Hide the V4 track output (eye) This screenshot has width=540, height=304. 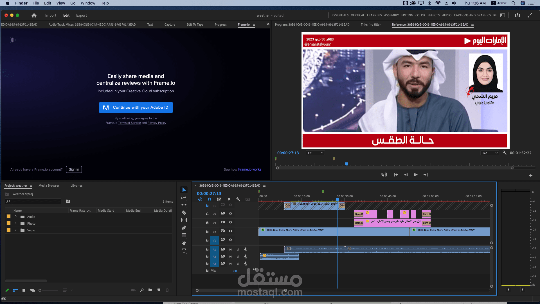(x=230, y=214)
